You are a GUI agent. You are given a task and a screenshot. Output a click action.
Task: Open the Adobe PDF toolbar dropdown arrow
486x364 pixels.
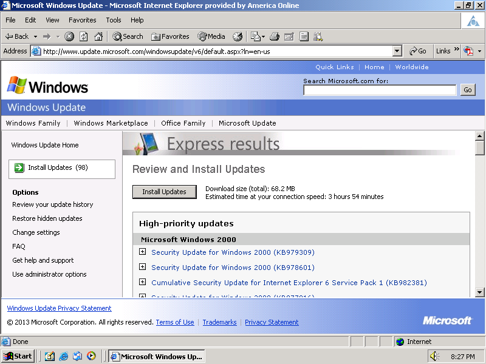point(479,52)
